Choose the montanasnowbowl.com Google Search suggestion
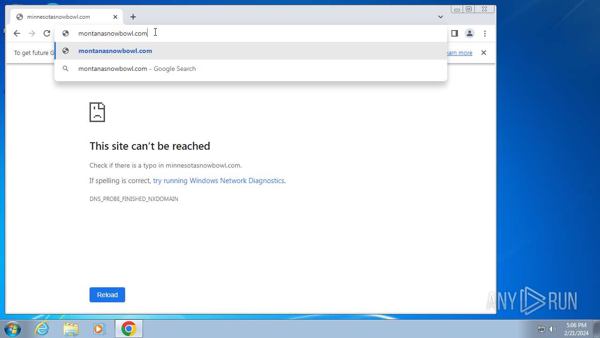This screenshot has height=338, width=600. 251,69
